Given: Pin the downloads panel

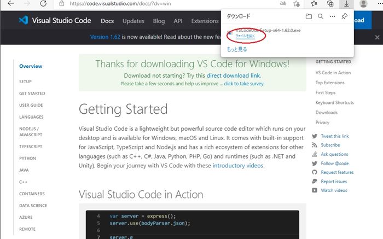Looking at the screenshot, I should pos(344,16).
